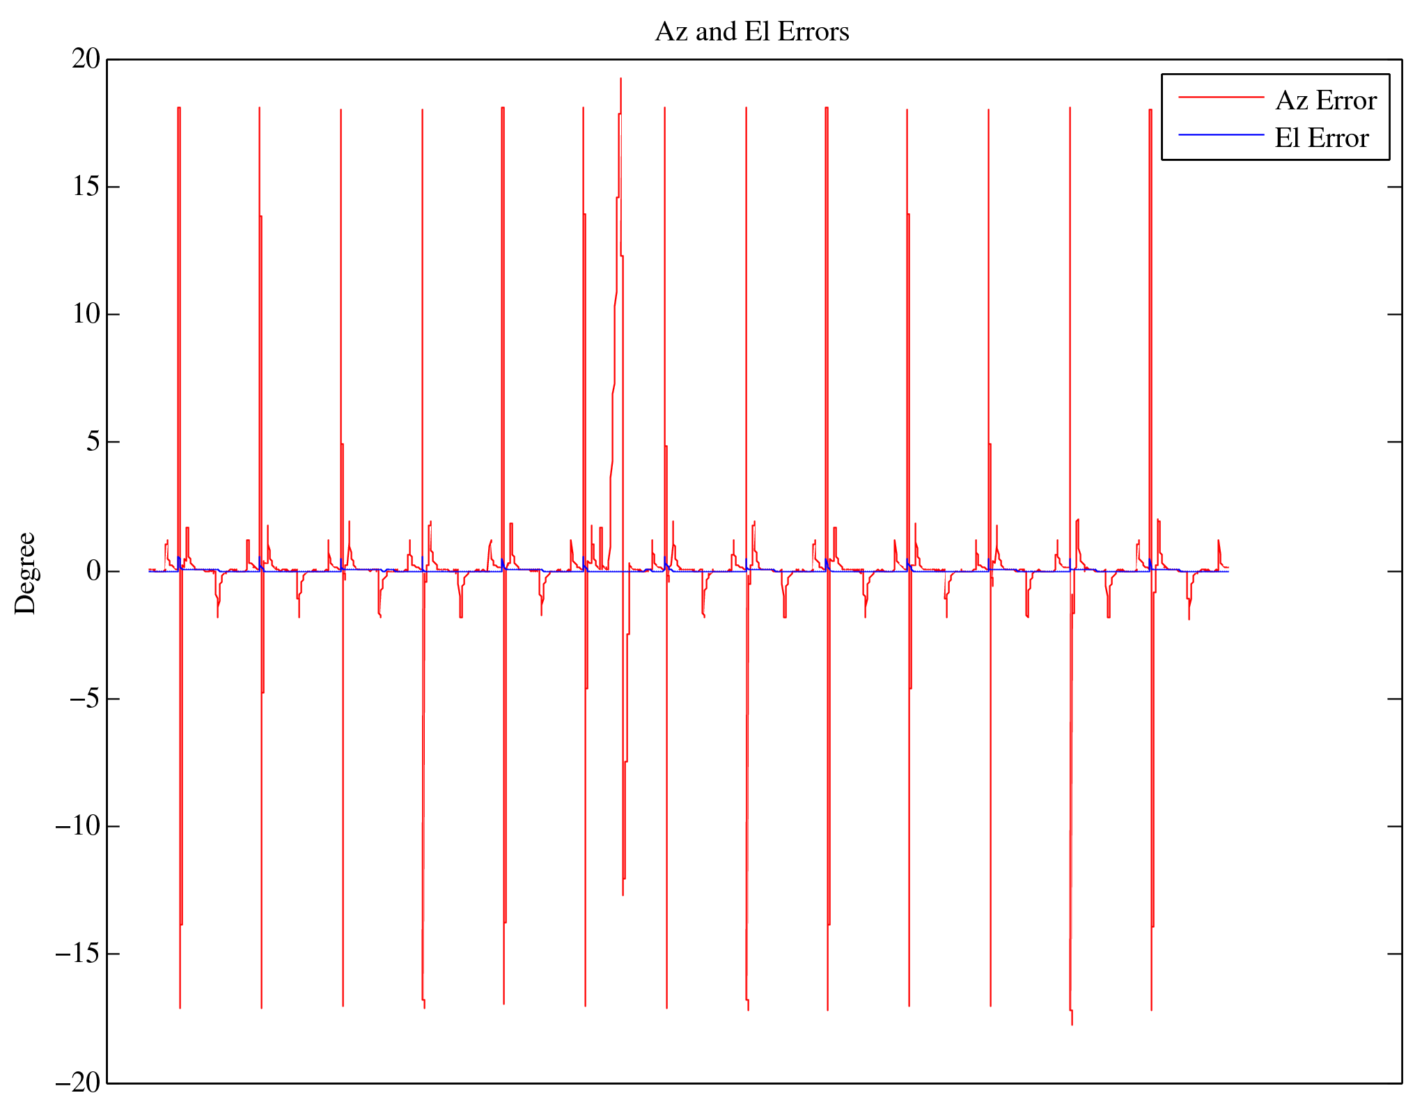This screenshot has width=1422, height=1109.
Task: Select the 'El Error' legend label
Action: [1321, 139]
